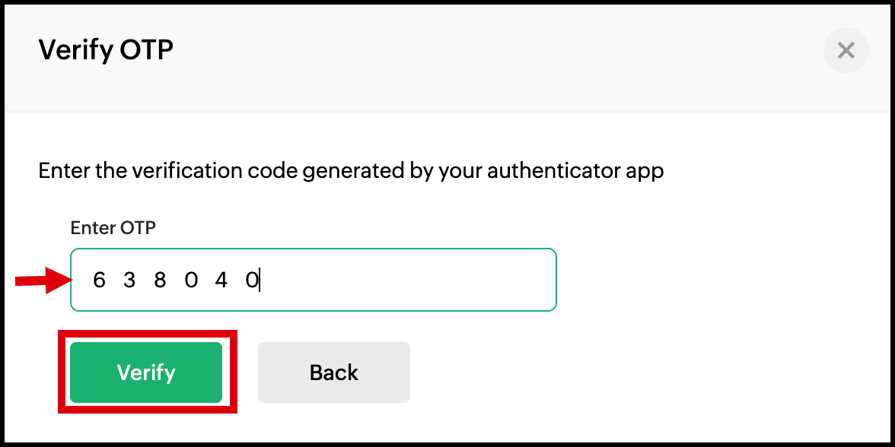Screen dimensions: 895x447
Task: Click the word "OTP" in the dialog title
Action: tap(147, 50)
